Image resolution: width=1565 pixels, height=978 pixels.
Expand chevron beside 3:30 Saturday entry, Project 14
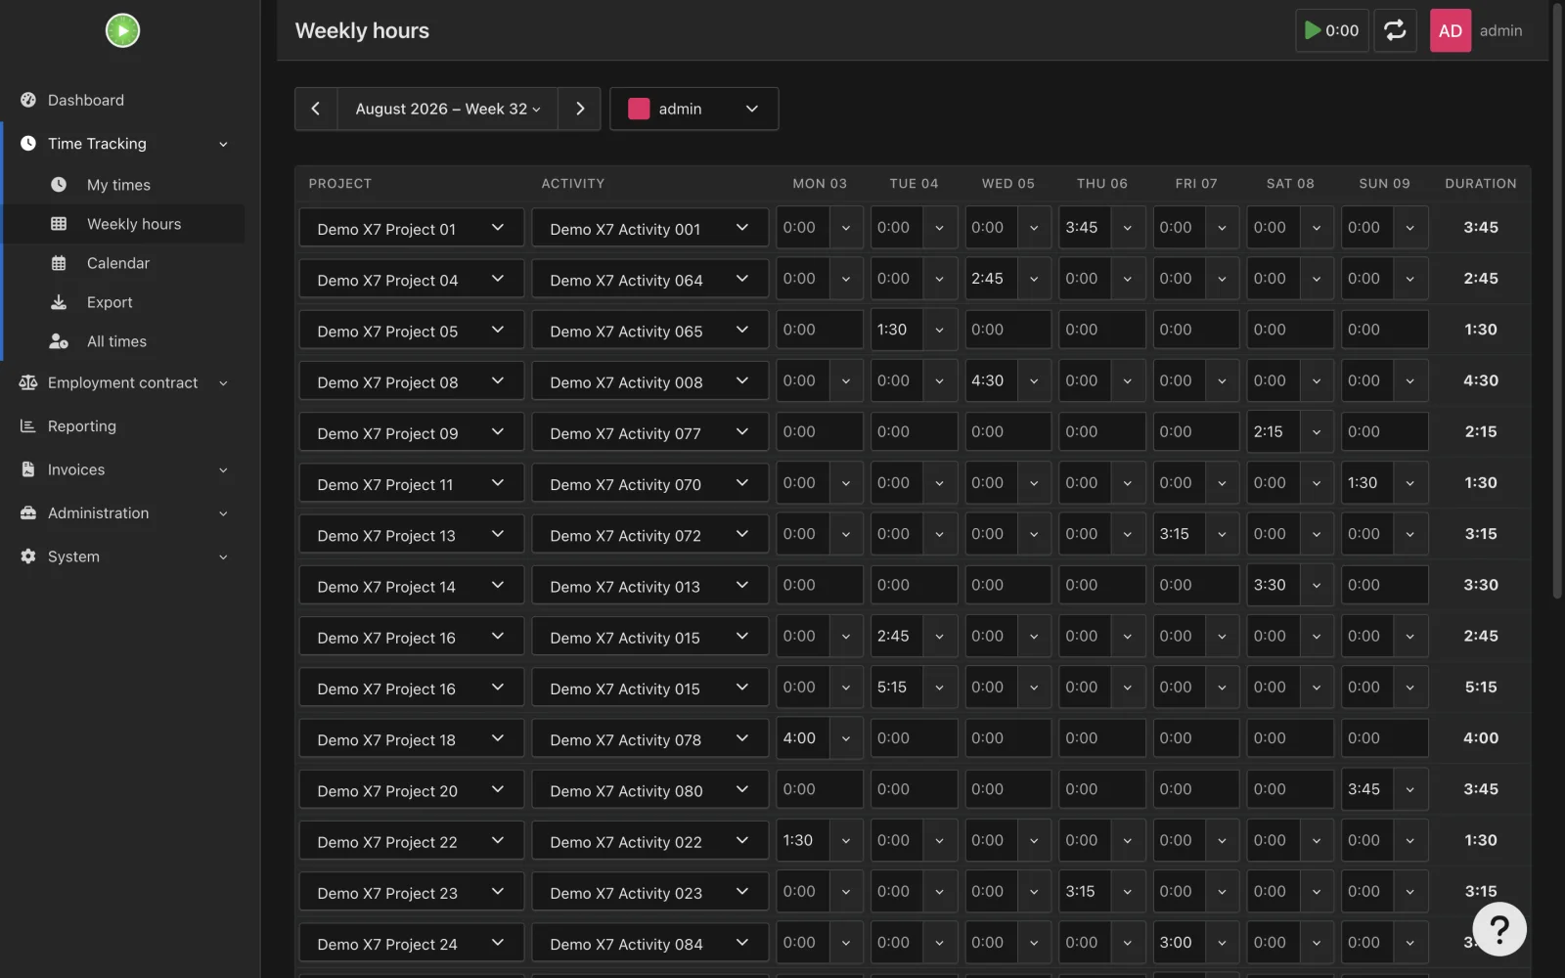pyautogui.click(x=1317, y=585)
